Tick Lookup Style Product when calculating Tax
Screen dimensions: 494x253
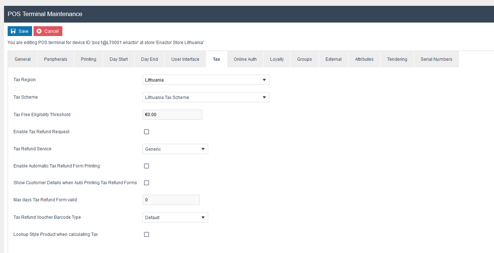coord(147,234)
